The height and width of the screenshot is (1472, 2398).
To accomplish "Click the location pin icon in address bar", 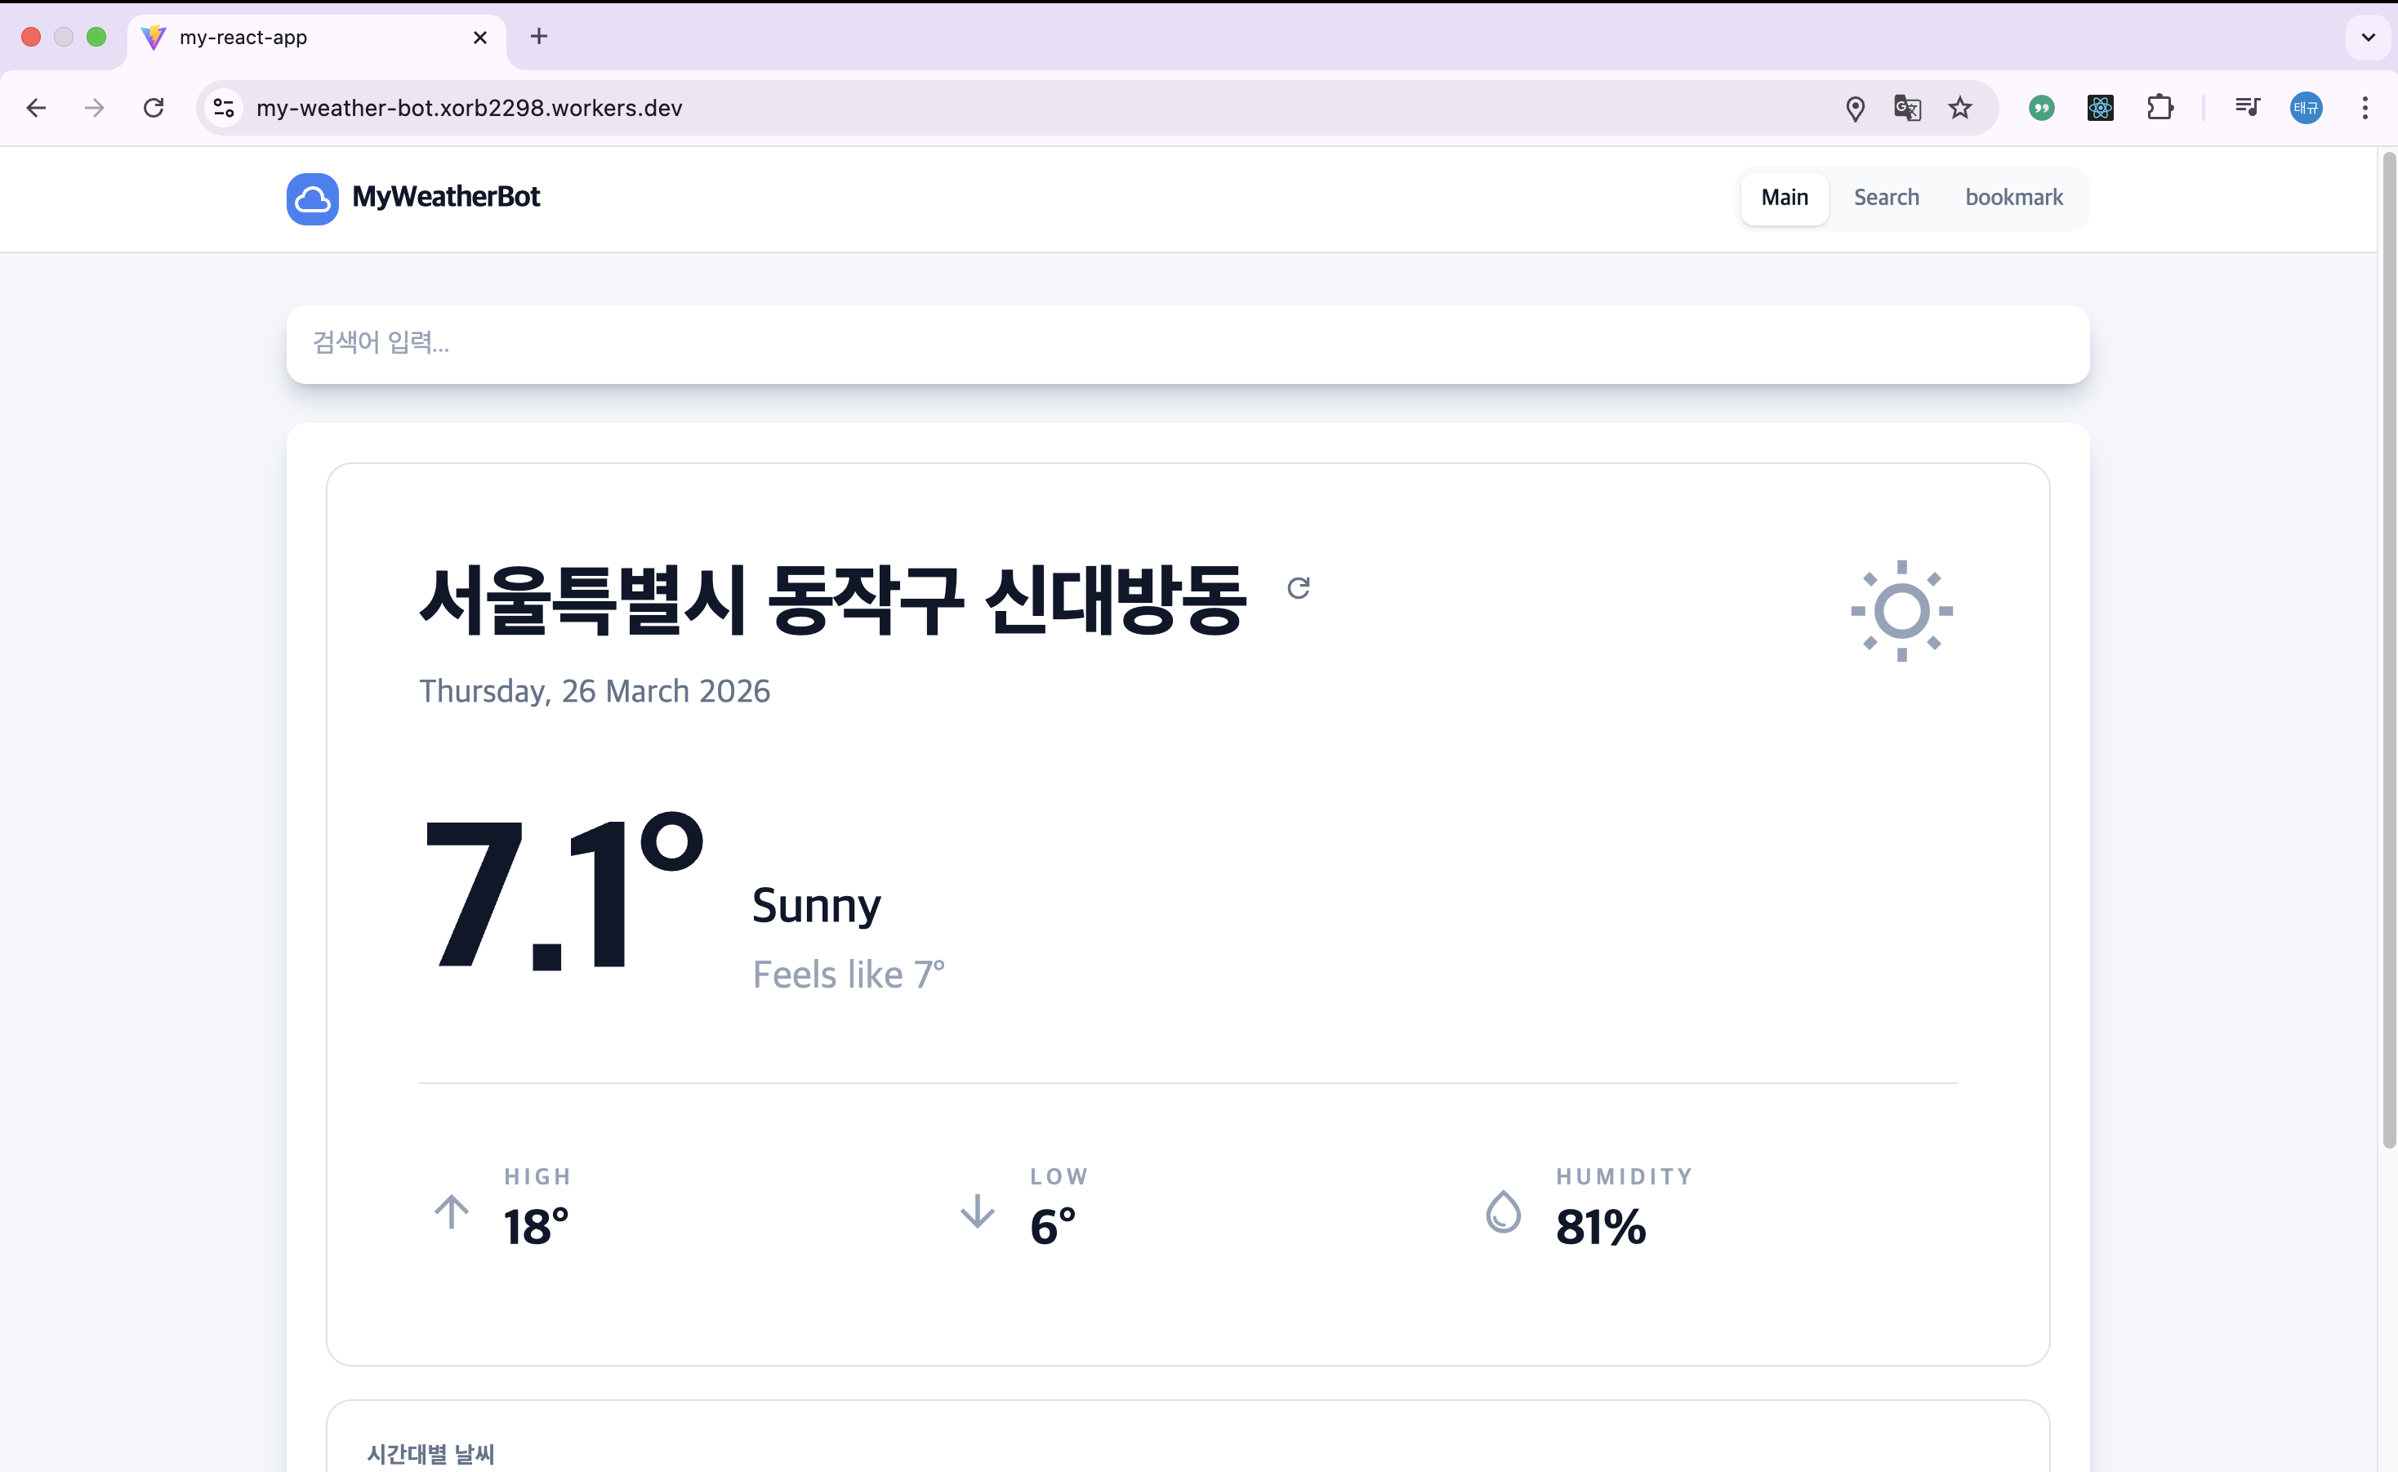I will (1855, 108).
